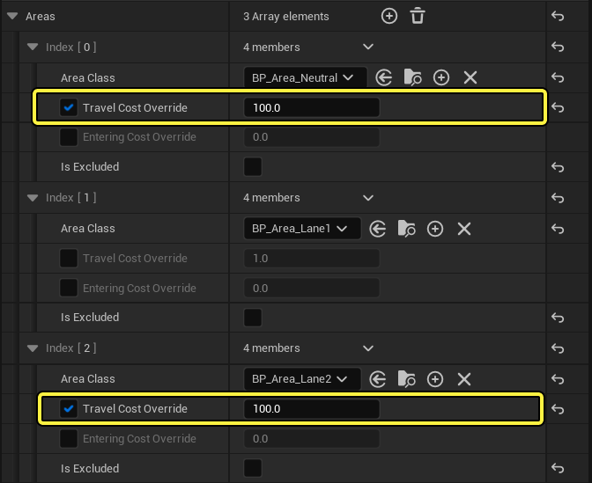Screen dimensions: 592x483
Task: Use selected asset for BP_Area_Neutral class
Action: [384, 78]
